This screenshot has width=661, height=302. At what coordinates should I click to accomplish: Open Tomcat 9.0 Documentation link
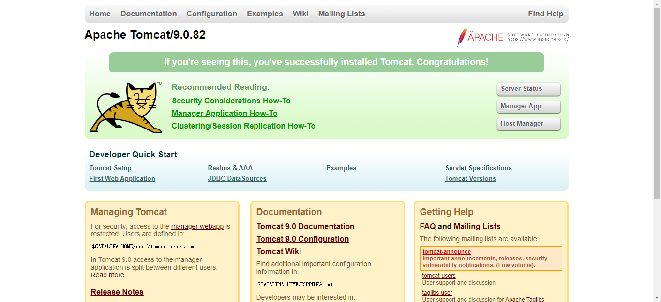pos(305,226)
